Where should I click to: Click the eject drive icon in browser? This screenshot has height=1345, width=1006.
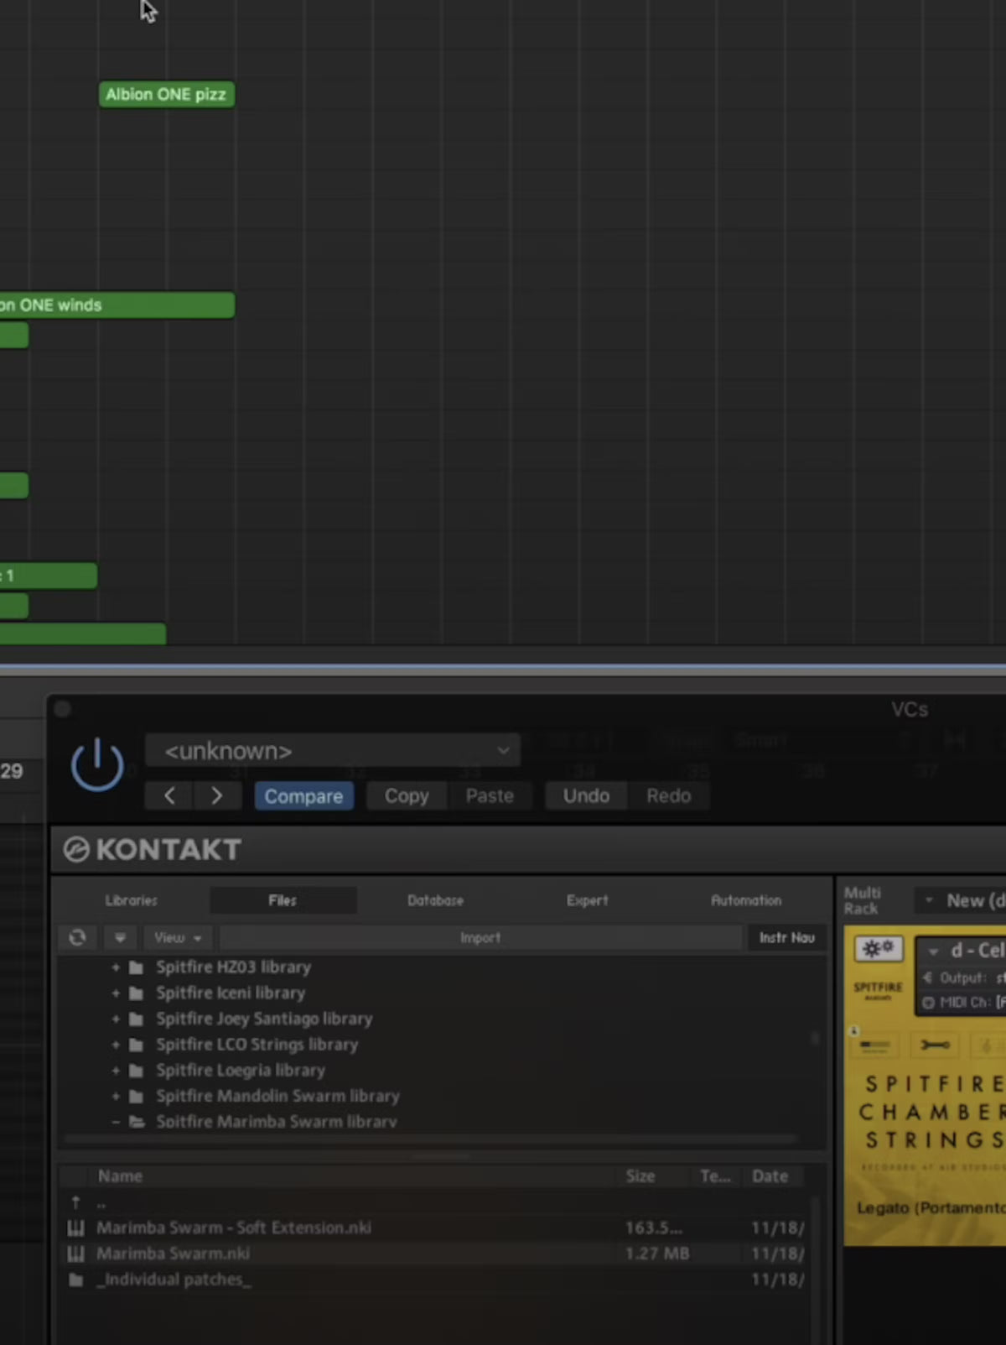point(120,937)
